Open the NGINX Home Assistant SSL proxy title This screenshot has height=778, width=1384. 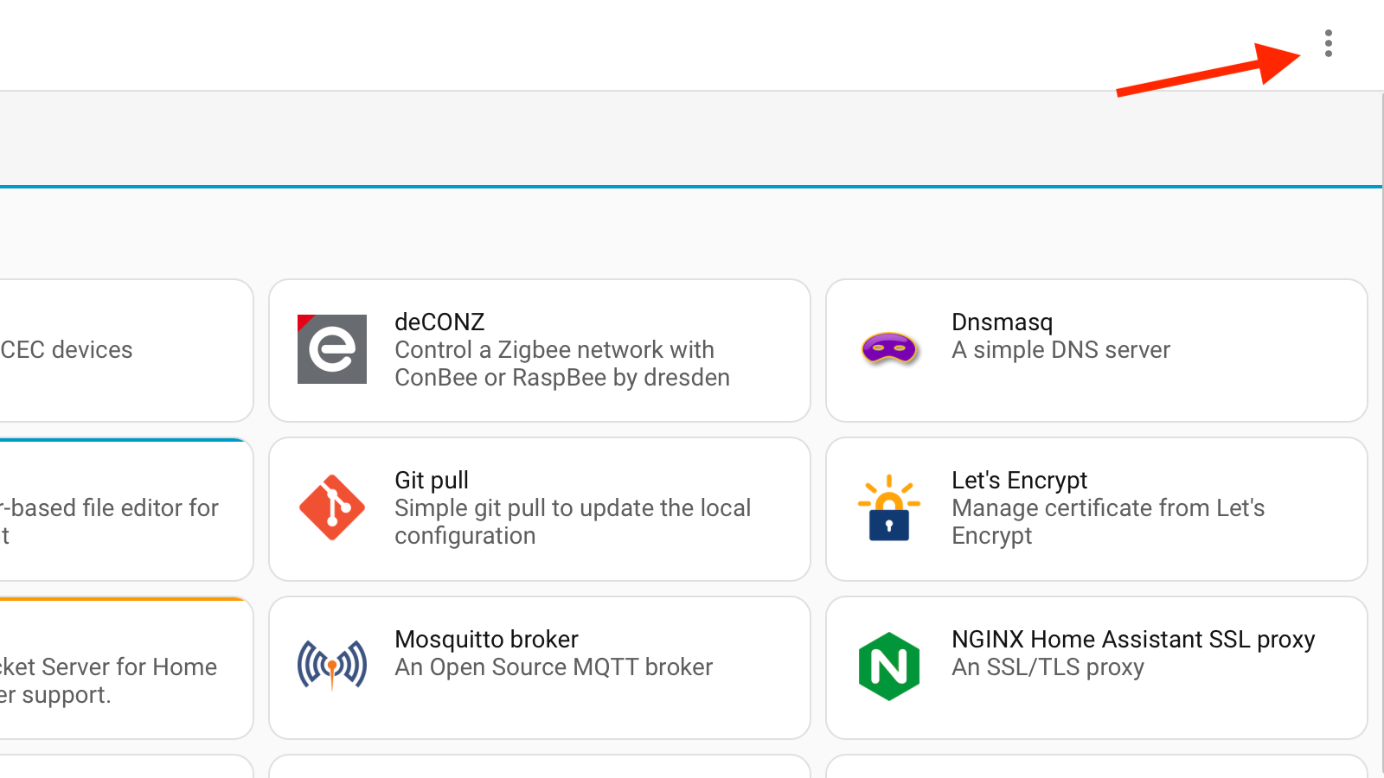[x=1133, y=639]
